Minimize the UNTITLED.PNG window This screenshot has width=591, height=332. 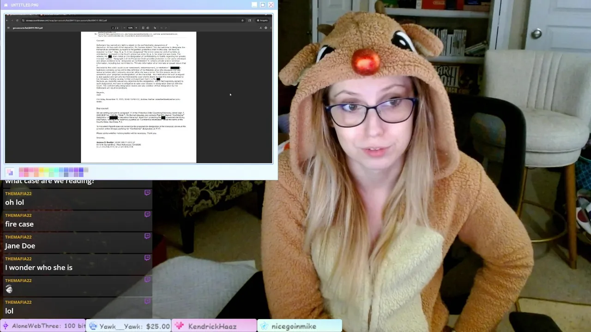[x=254, y=5]
